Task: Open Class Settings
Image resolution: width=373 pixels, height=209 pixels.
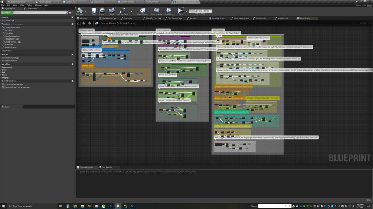Action: click(143, 11)
